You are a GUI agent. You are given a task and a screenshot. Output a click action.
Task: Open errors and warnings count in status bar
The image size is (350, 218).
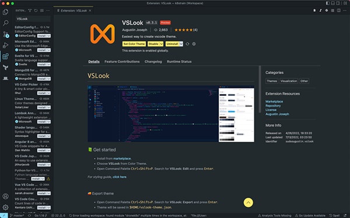point(58,216)
